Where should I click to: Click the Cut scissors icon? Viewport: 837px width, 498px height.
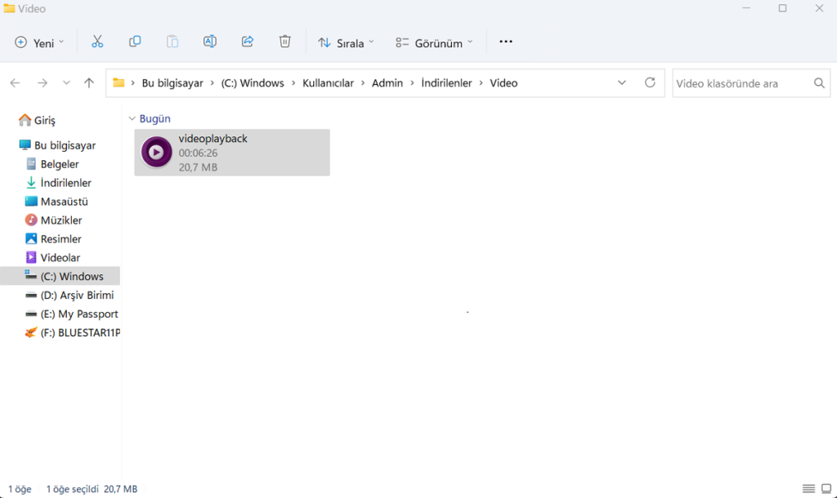pos(97,42)
